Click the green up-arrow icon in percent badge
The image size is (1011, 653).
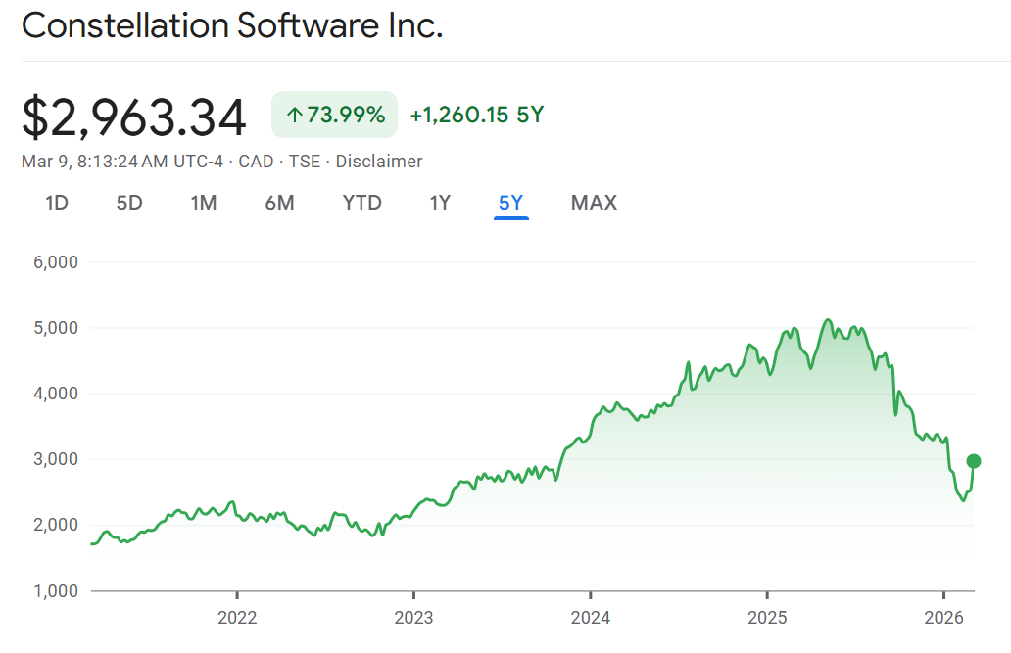click(x=294, y=116)
